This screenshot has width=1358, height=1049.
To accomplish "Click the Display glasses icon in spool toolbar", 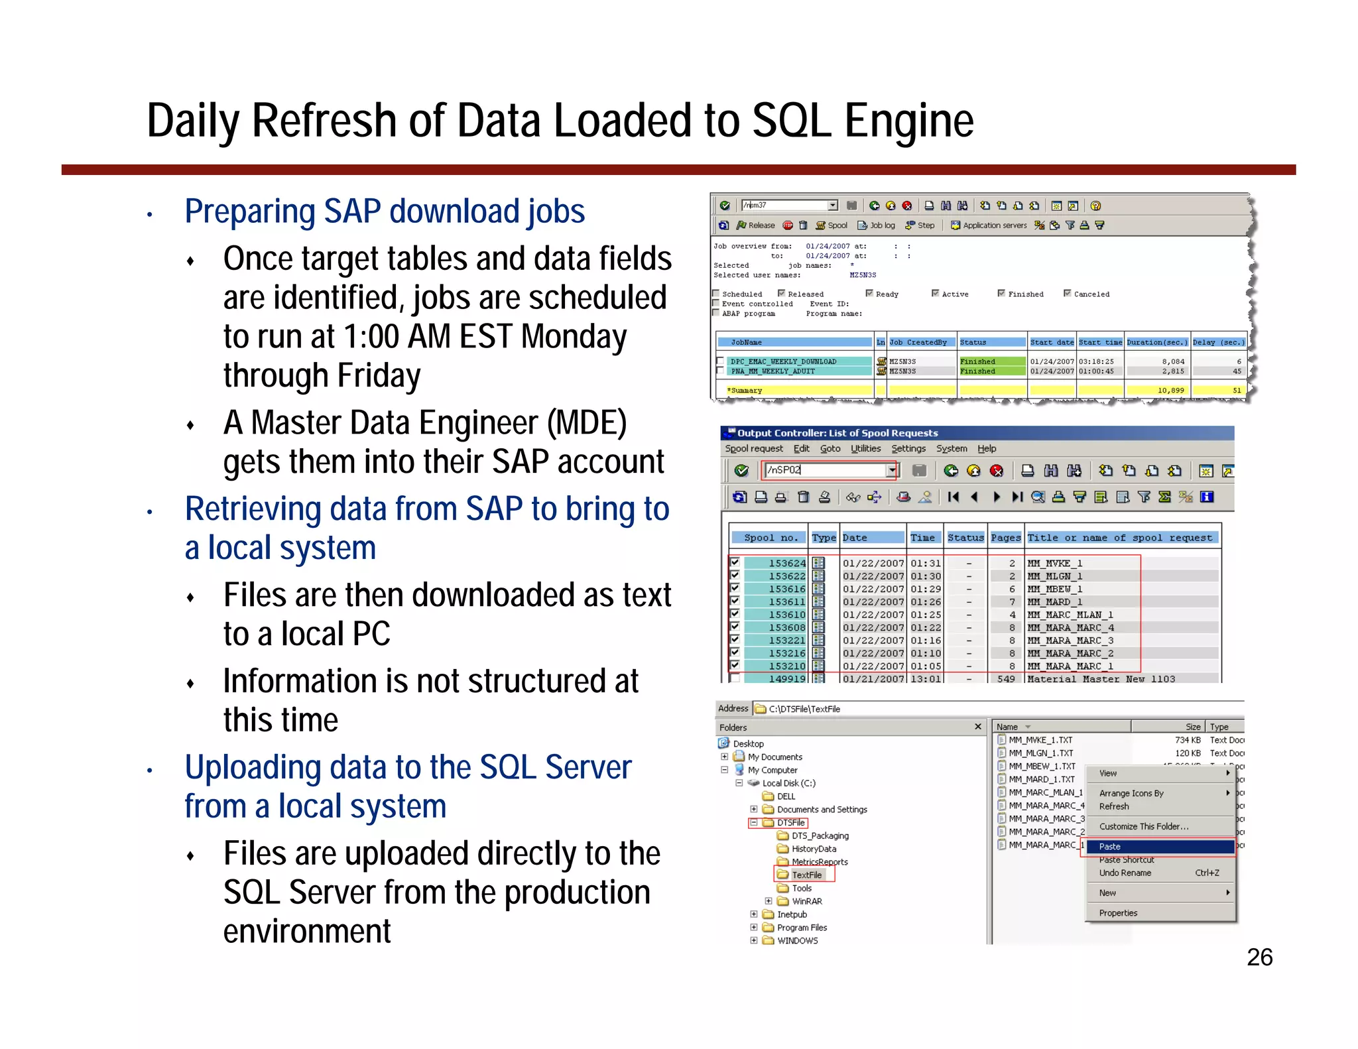I will point(853,497).
